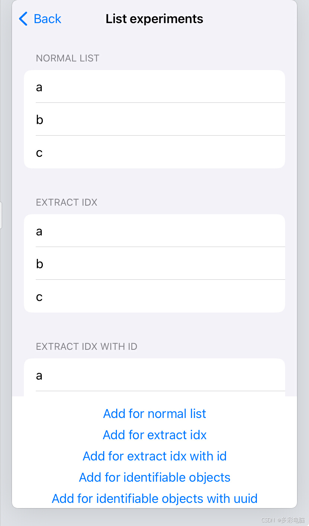Click the EXTRACT IDX WITH ID header
The image size is (309, 526).
coord(86,346)
